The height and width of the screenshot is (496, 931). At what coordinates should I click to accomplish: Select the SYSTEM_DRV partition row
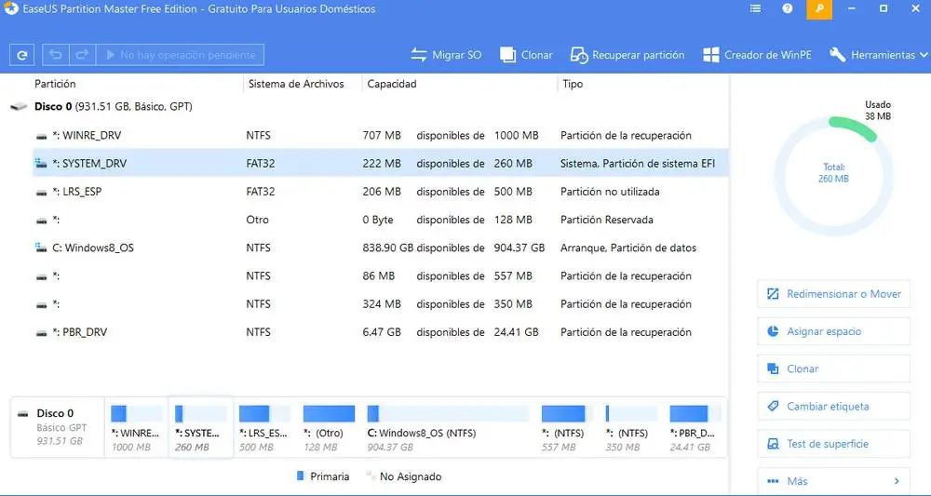(x=380, y=163)
